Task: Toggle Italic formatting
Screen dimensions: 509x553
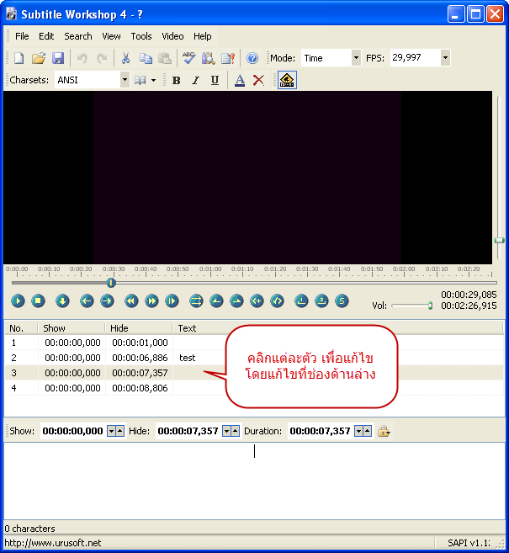Action: tap(196, 81)
